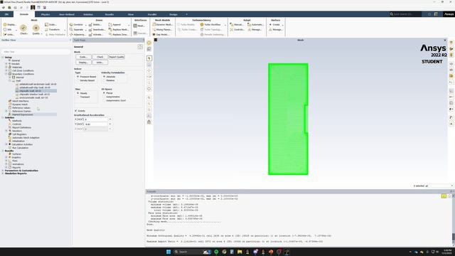This screenshot has width=455, height=256.
Task: Expand Monitors tree node
Action: (6, 131)
